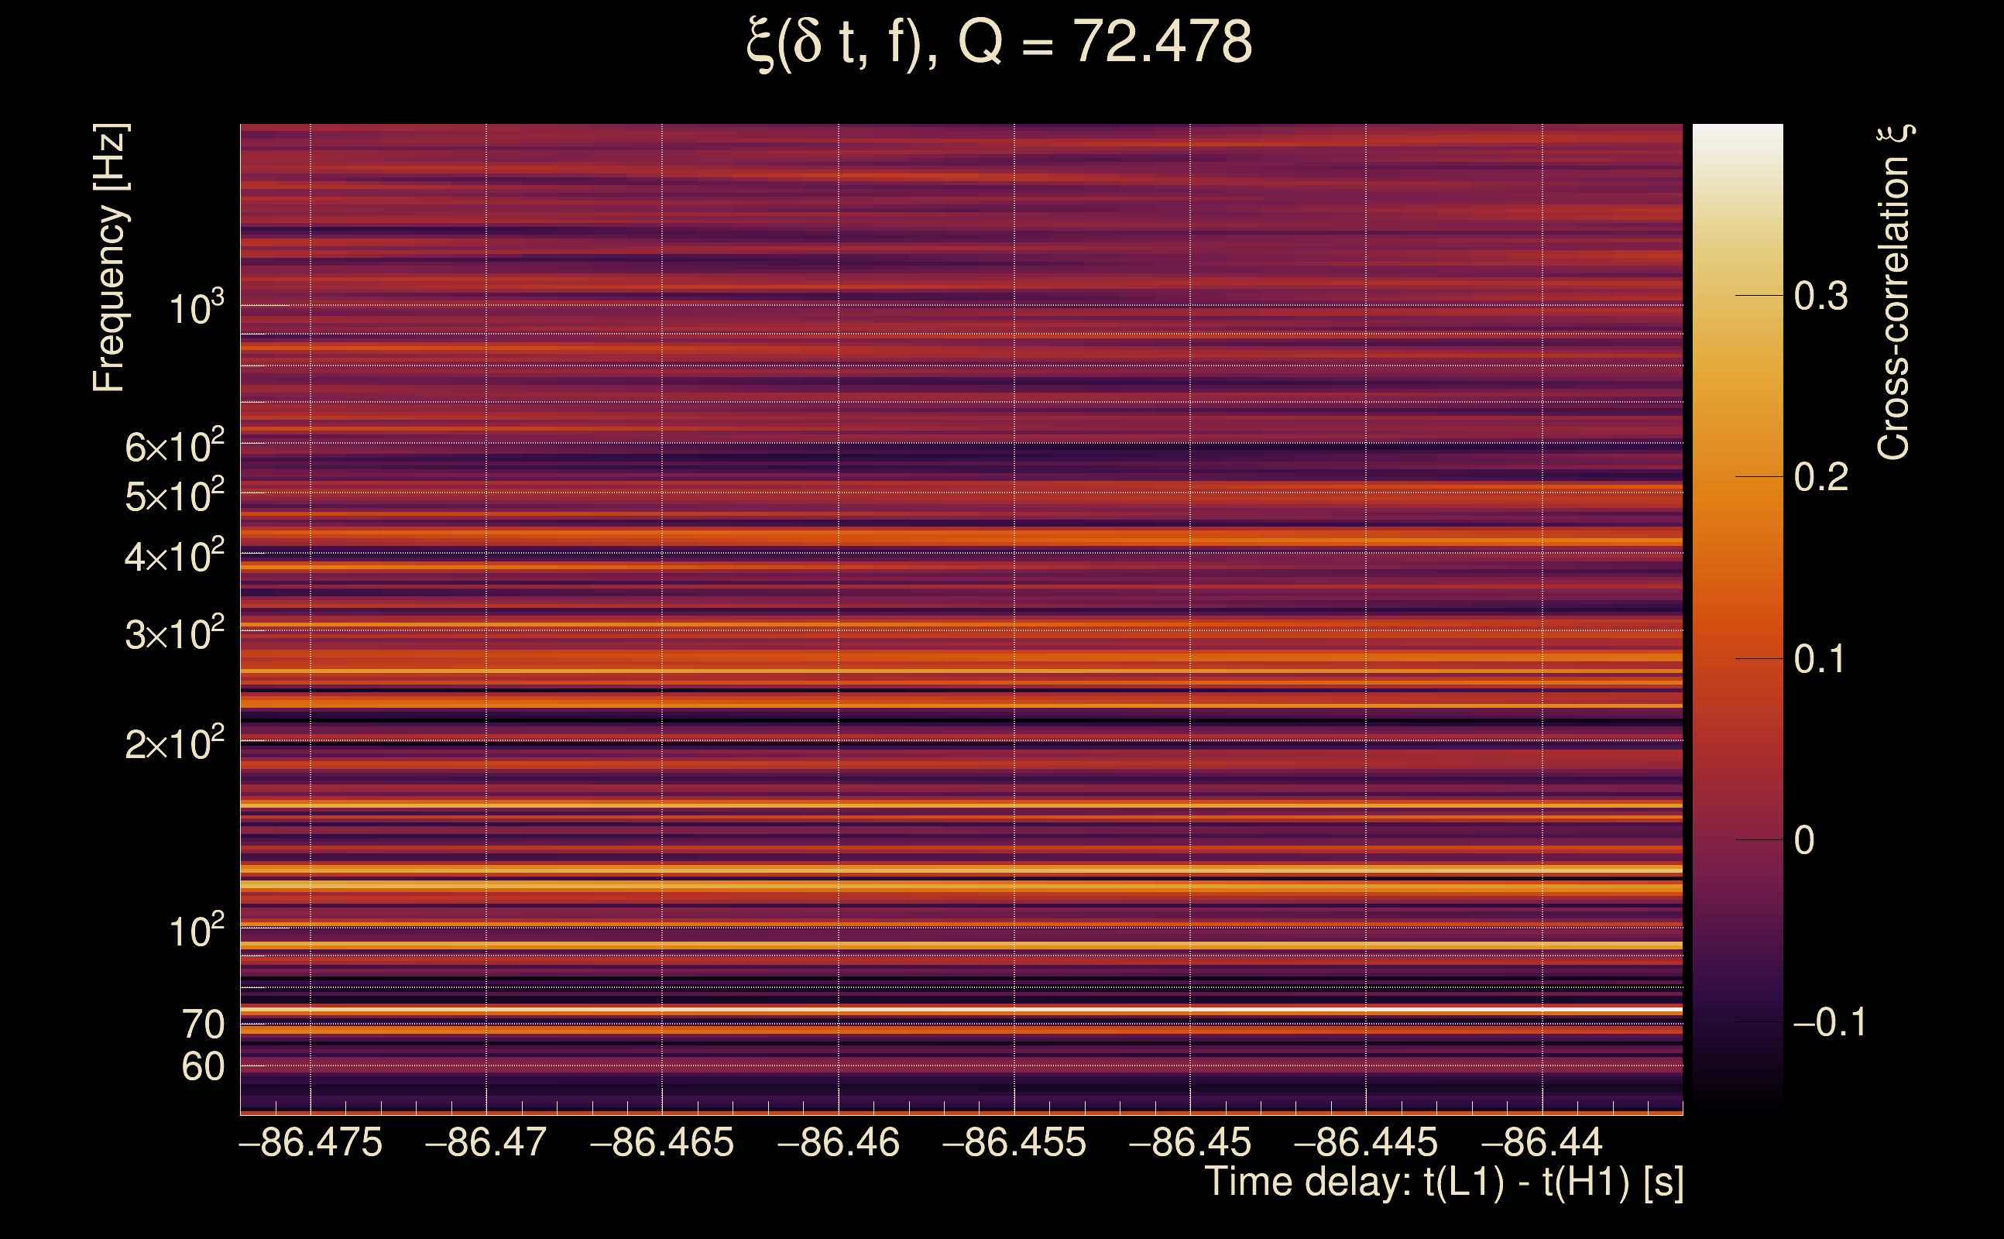This screenshot has height=1239, width=2004.
Task: Click the -86.44 x-axis tick label
Action: (1542, 1142)
